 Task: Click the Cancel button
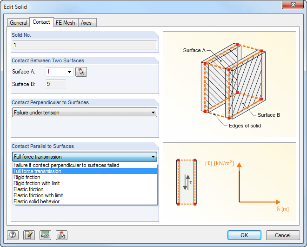click(x=283, y=235)
